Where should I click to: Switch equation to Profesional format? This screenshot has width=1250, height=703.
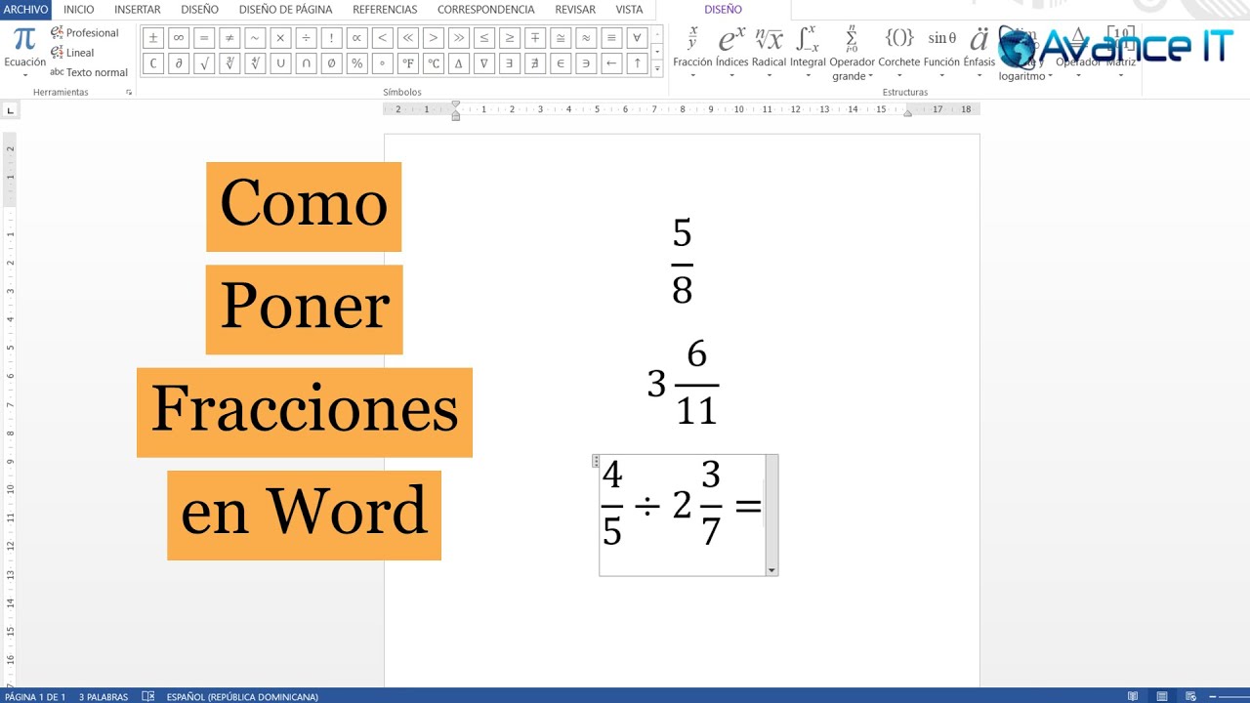85,33
